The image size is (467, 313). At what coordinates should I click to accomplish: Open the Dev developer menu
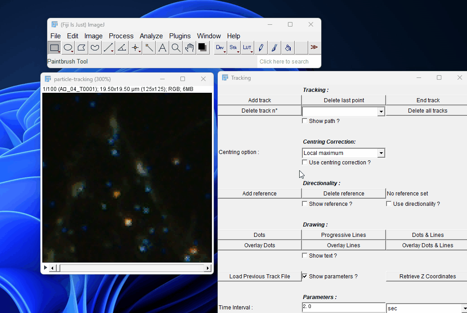pos(220,48)
